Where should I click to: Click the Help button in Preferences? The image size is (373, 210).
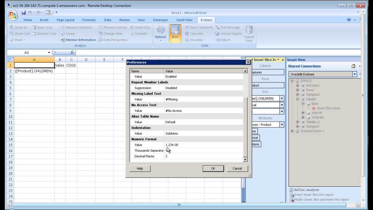click(140, 168)
